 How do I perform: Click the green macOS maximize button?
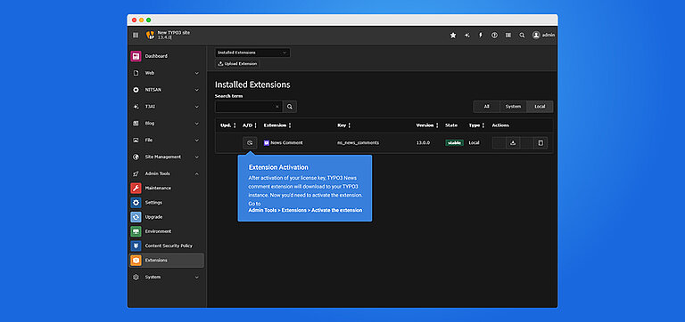coord(149,20)
